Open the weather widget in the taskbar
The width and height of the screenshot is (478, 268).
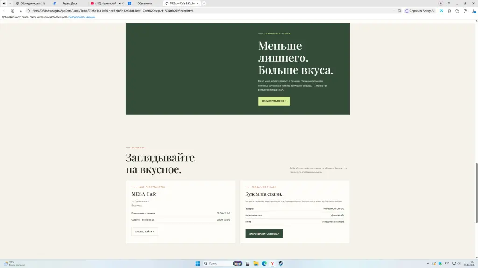click(14, 263)
